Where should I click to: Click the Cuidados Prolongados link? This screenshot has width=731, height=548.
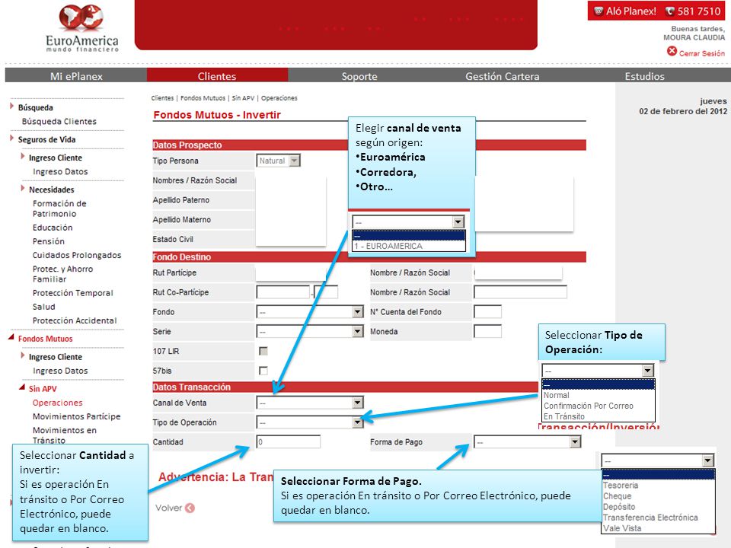tap(77, 256)
